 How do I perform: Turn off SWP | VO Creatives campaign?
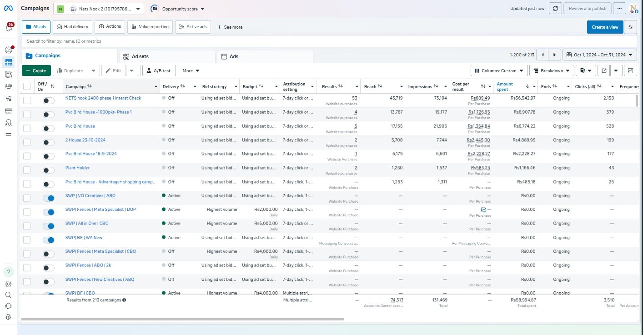coord(48,198)
